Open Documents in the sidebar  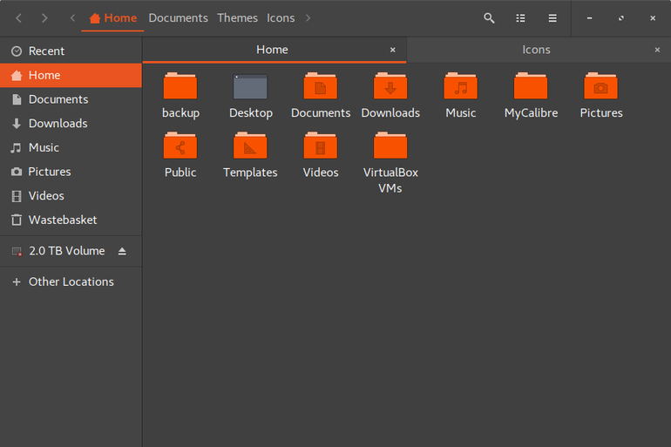[x=71, y=99]
